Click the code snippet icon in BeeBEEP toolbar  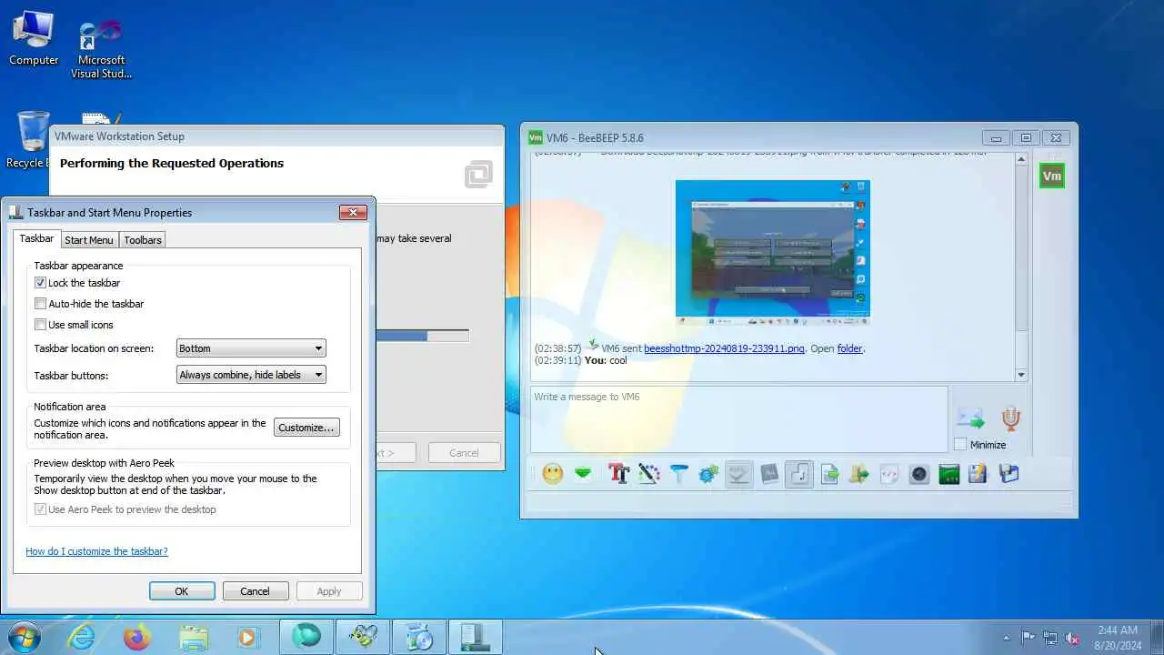coord(889,473)
